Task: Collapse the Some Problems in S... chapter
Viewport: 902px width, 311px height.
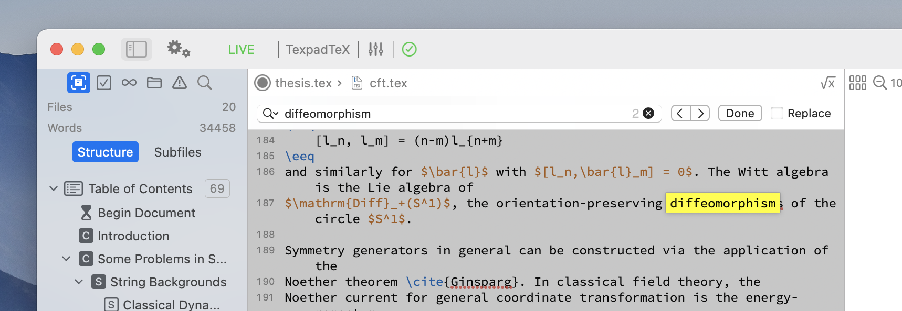Action: click(66, 259)
